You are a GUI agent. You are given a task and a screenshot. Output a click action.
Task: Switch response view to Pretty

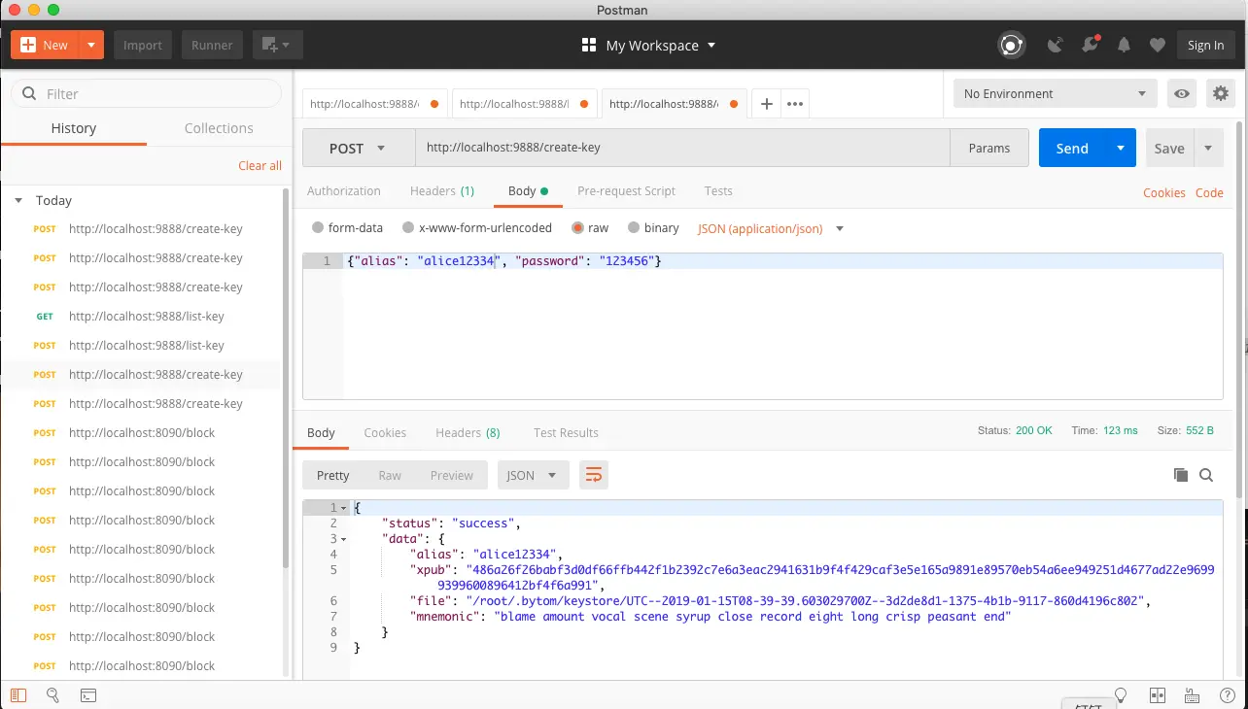click(332, 475)
